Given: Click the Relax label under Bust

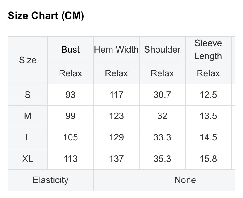Looking at the screenshot, I should pyautogui.click(x=70, y=73).
